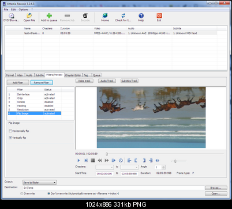Select the Flip Image filter row
Viewport: 232px width, 209px height.
34,113
